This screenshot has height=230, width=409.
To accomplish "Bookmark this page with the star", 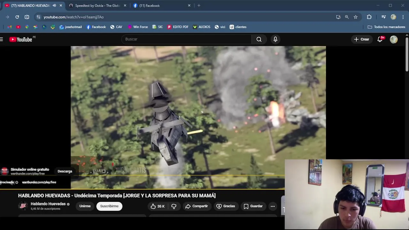I will pos(356,17).
